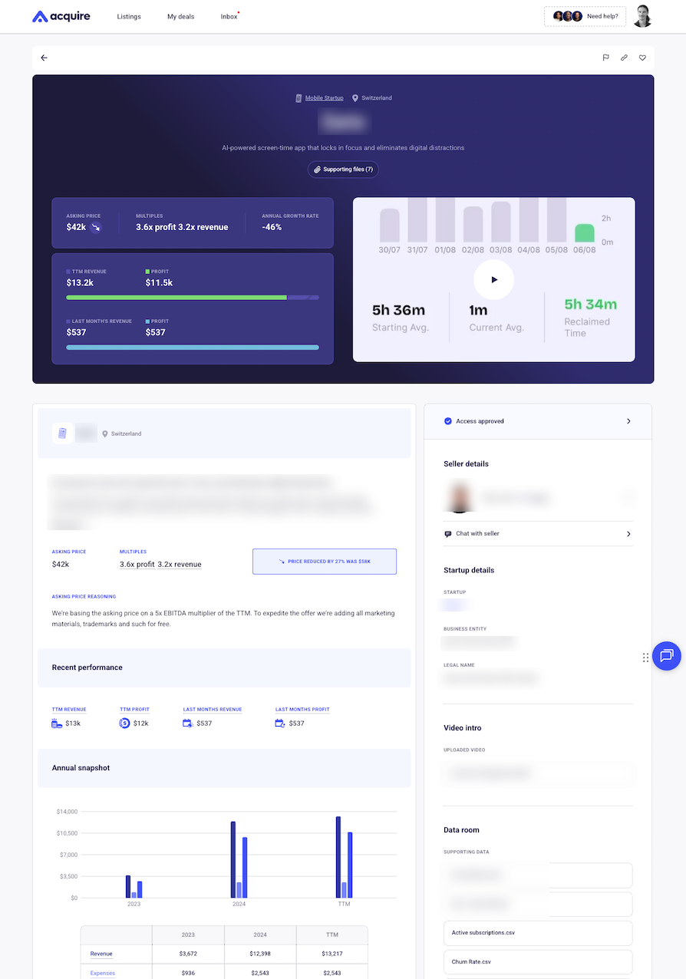Click the Price reduced by 27% badge
This screenshot has width=686, height=979.
point(325,562)
